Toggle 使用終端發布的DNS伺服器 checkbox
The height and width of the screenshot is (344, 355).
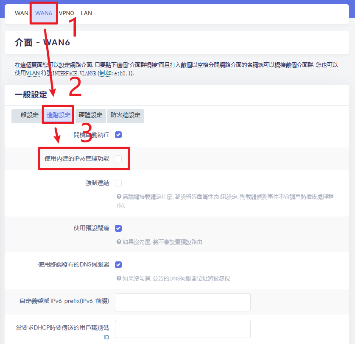pyautogui.click(x=118, y=265)
